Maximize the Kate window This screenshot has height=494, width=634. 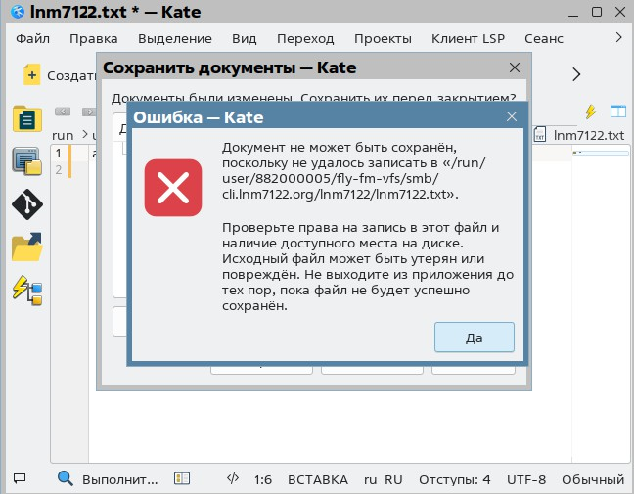(x=597, y=12)
